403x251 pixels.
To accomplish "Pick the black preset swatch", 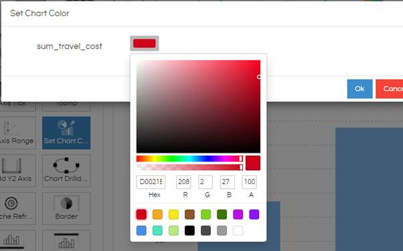I will point(189,231).
